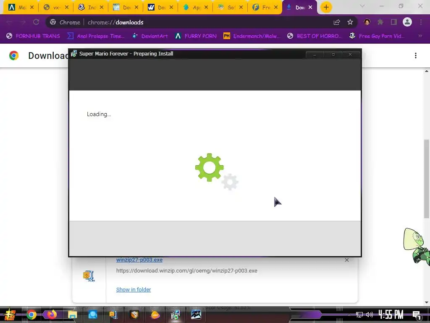Viewport: 430px width, 323px height.
Task: Open the orange ISO app in the taskbar
Action: (155, 315)
